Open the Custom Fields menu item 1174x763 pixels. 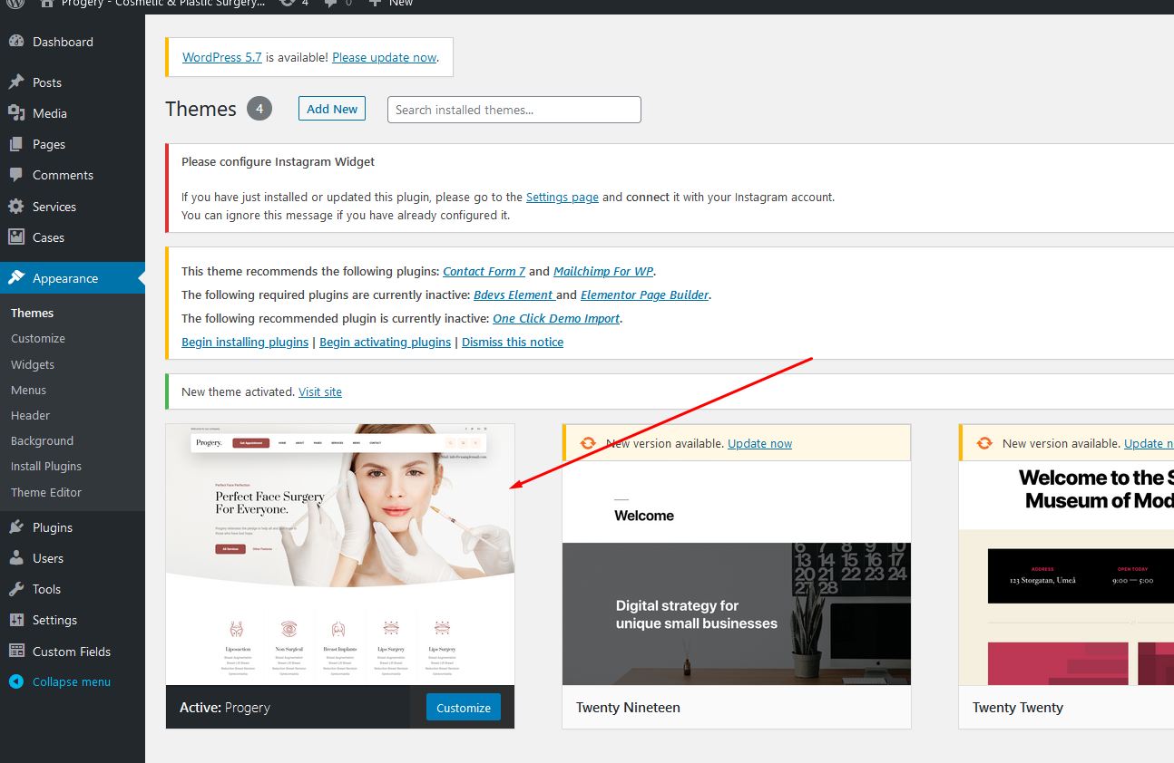[73, 652]
